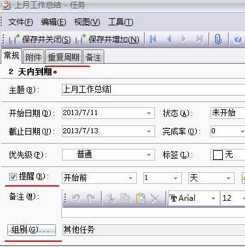The width and height of the screenshot is (245, 247).
Task: Click the task app icon in title bar
Action: (6, 5)
